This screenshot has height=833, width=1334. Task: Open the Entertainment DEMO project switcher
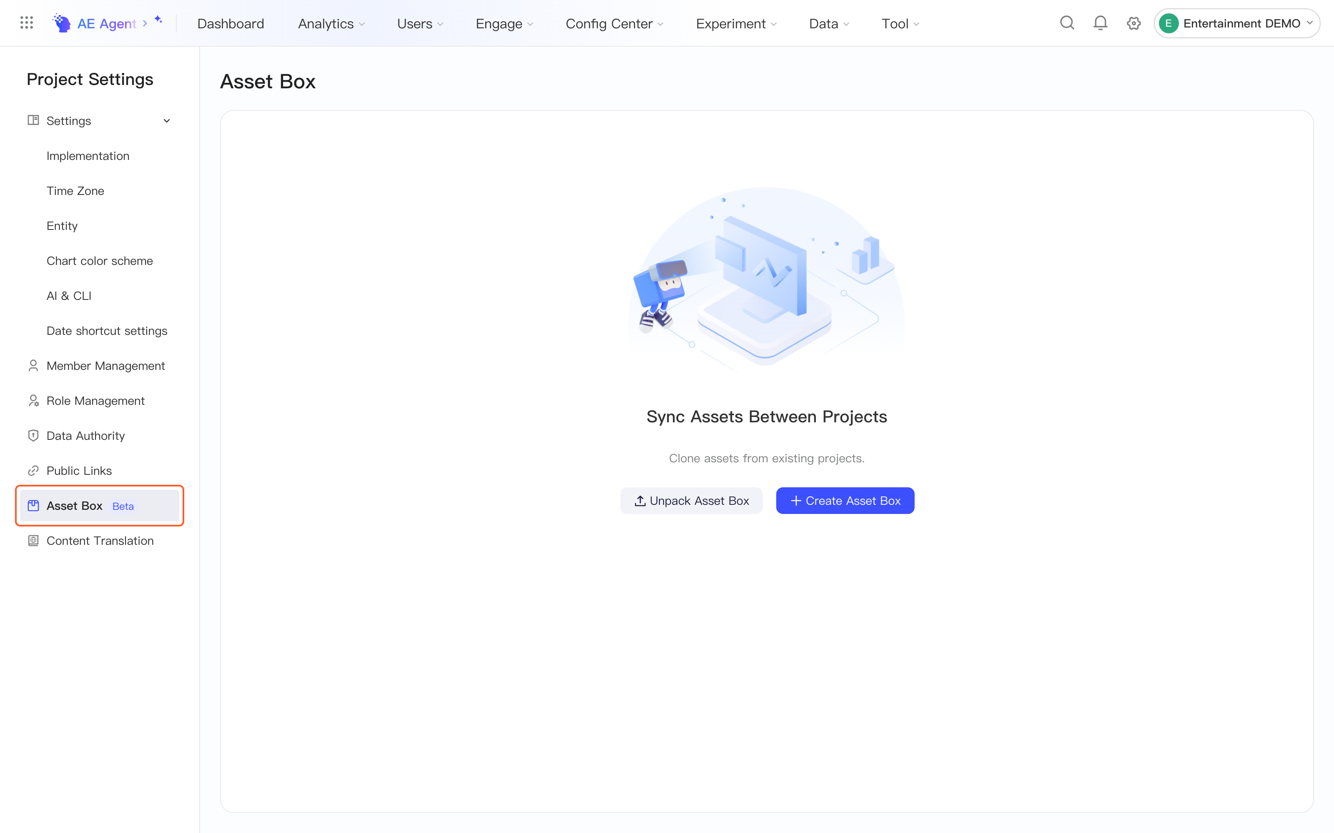[1236, 23]
